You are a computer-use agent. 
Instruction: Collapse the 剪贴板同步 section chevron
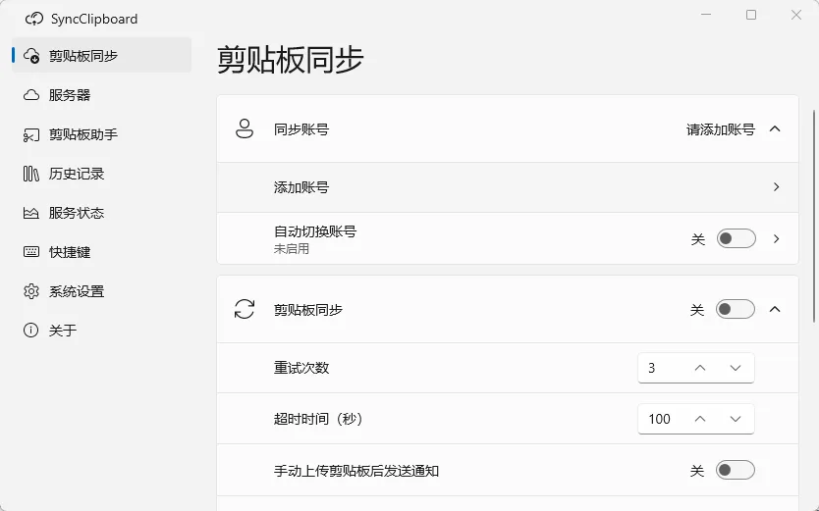click(x=775, y=309)
